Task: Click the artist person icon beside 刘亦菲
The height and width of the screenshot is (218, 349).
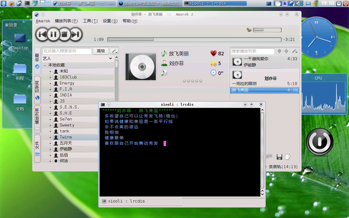Action: 164,63
